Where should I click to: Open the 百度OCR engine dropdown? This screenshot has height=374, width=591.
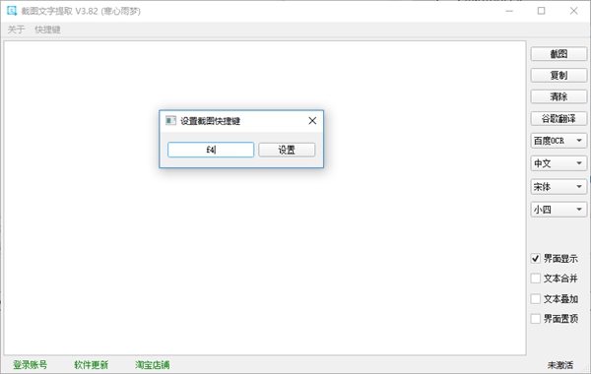[558, 141]
